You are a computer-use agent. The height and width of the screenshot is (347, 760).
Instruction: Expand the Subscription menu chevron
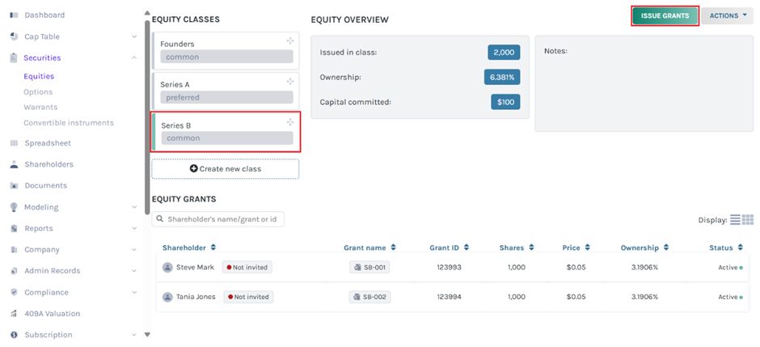pyautogui.click(x=134, y=335)
